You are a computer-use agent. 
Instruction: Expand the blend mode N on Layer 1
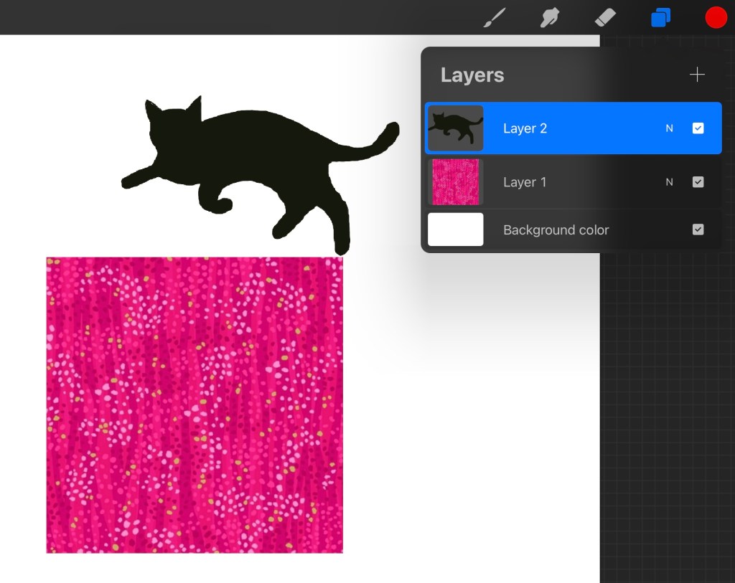[669, 182]
